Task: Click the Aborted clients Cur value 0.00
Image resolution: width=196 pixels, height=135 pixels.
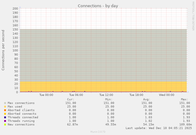Action: pyautogui.click(x=72, y=110)
